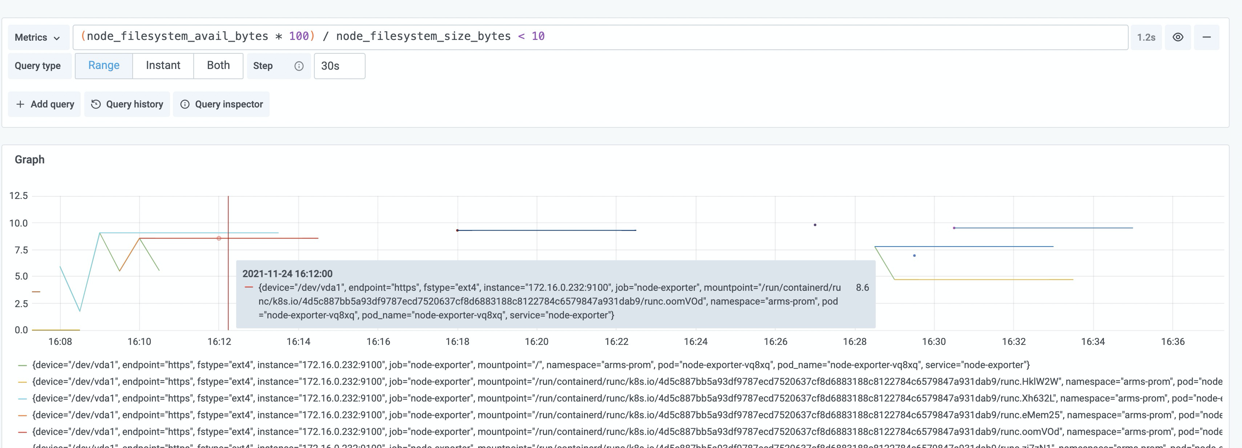Toggle query visibility eye icon
The height and width of the screenshot is (448, 1242).
1178,37
